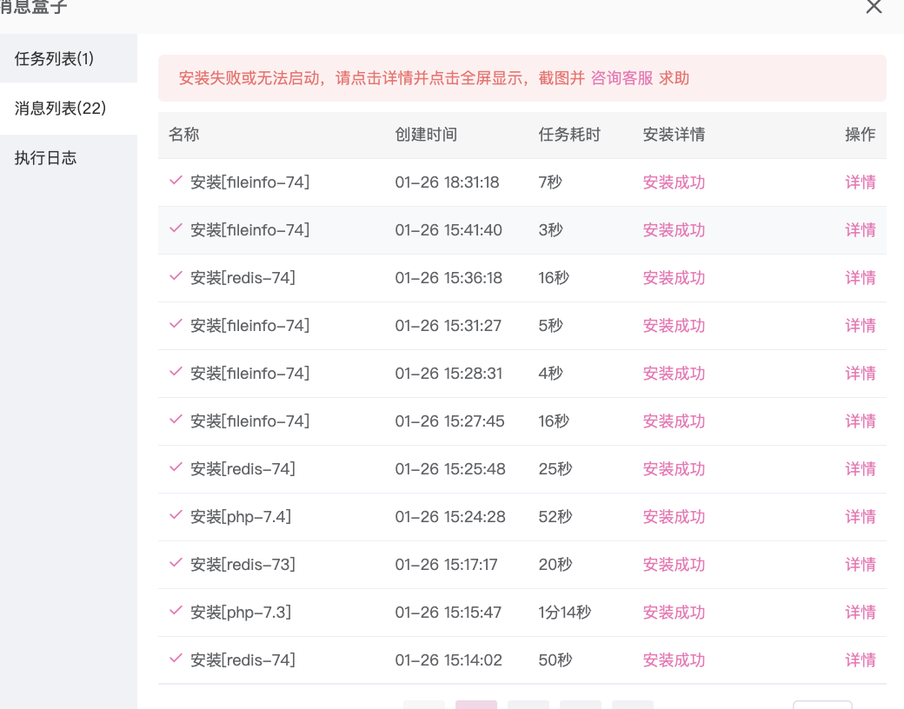The width and height of the screenshot is (904, 709).
Task: Click 详情 on the first 安装[fileinfo-74] row
Action: pos(861,182)
